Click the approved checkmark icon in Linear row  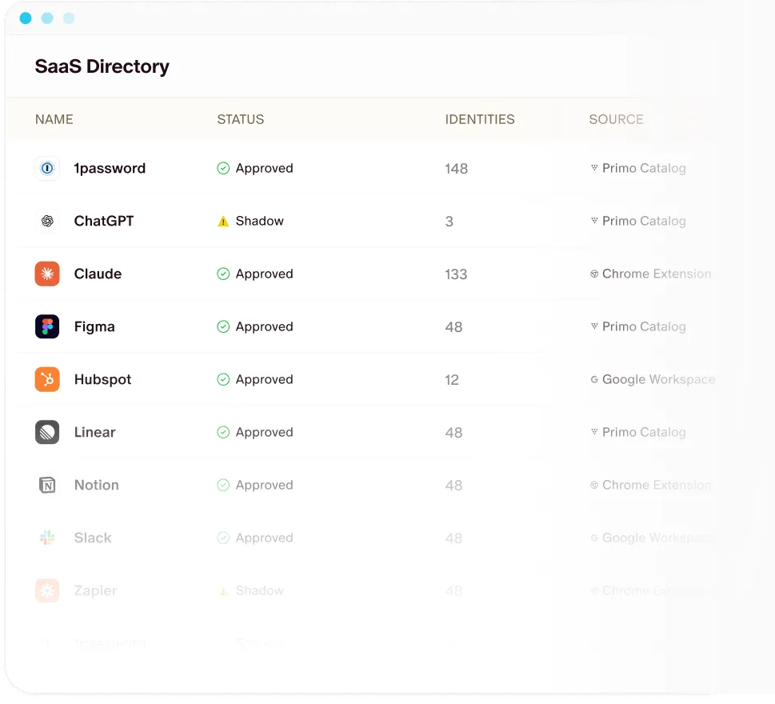223,433
